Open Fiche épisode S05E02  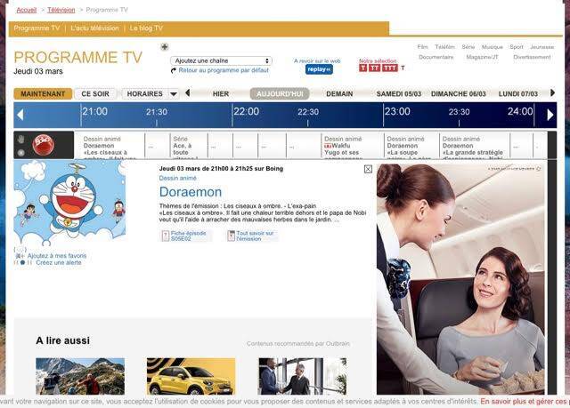tap(186, 236)
